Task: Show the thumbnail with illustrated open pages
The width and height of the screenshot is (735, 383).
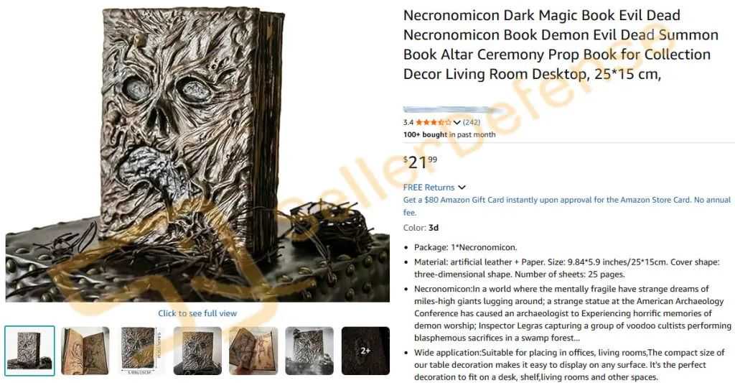Action: tap(253, 351)
